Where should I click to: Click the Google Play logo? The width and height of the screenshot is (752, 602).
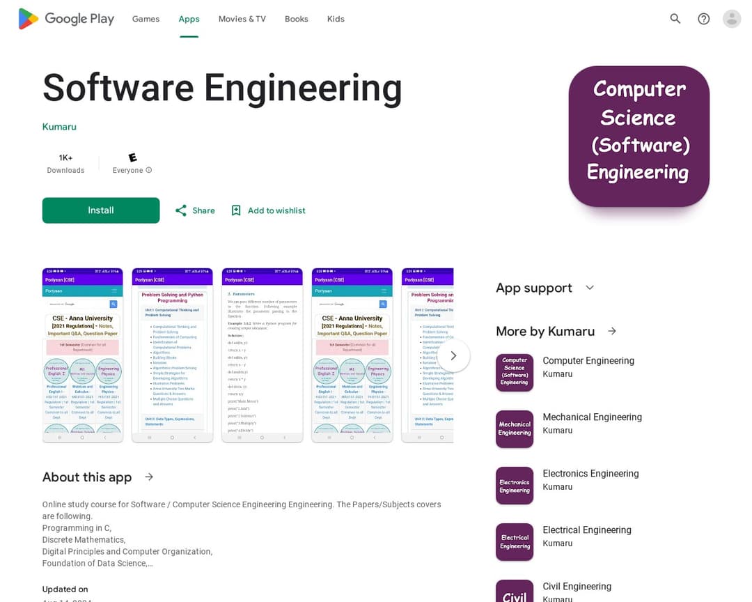click(66, 19)
